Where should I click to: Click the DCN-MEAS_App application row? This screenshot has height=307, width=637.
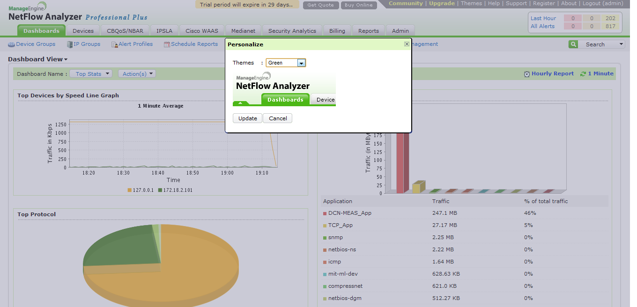465,213
